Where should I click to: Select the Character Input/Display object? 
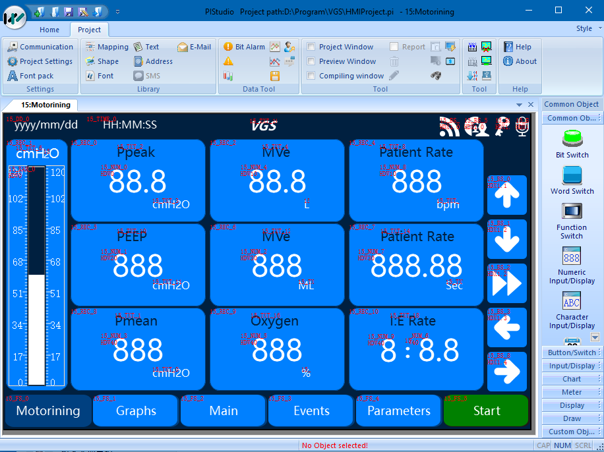[572, 310]
